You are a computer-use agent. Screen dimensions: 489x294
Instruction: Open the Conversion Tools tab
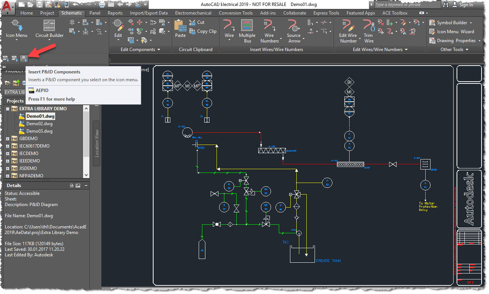click(x=236, y=13)
